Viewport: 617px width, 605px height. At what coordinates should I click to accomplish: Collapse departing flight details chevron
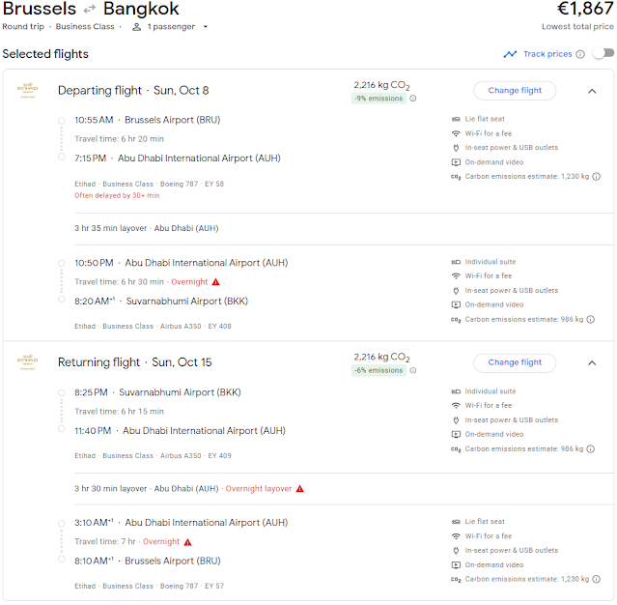point(592,91)
